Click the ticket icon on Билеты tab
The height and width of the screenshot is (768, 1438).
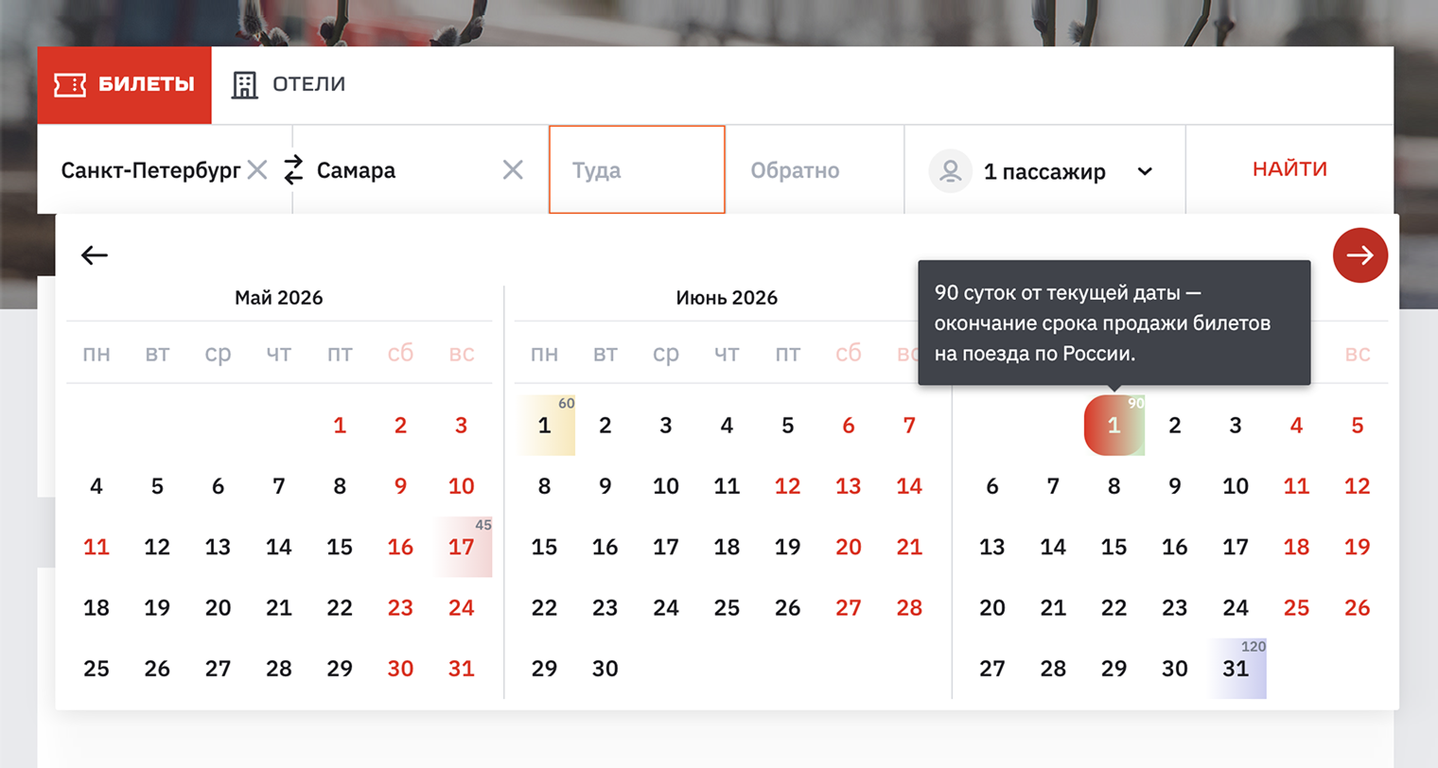click(70, 85)
